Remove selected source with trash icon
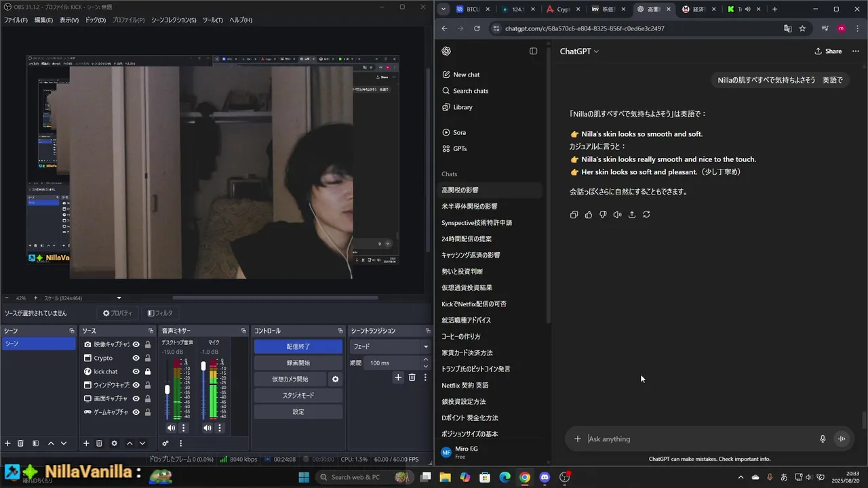Image resolution: width=868 pixels, height=488 pixels. pyautogui.click(x=99, y=443)
